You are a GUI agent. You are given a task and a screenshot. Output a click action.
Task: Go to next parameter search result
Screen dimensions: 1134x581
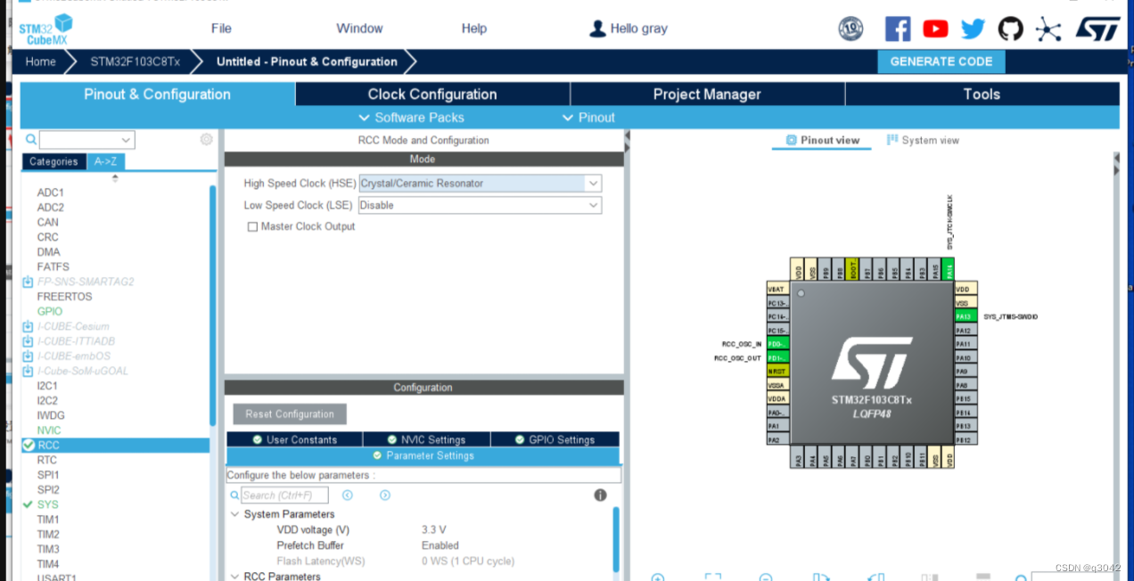(x=385, y=495)
